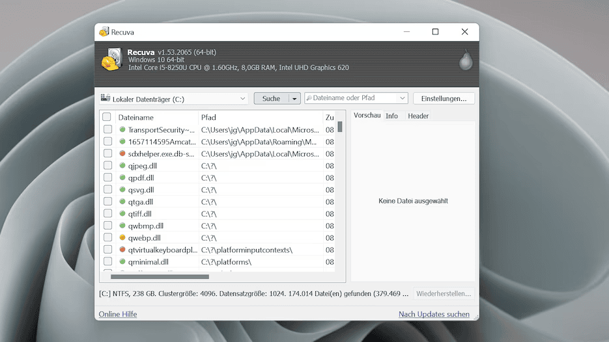This screenshot has height=342, width=609.
Task: Switch to the Header tab
Action: click(x=418, y=116)
